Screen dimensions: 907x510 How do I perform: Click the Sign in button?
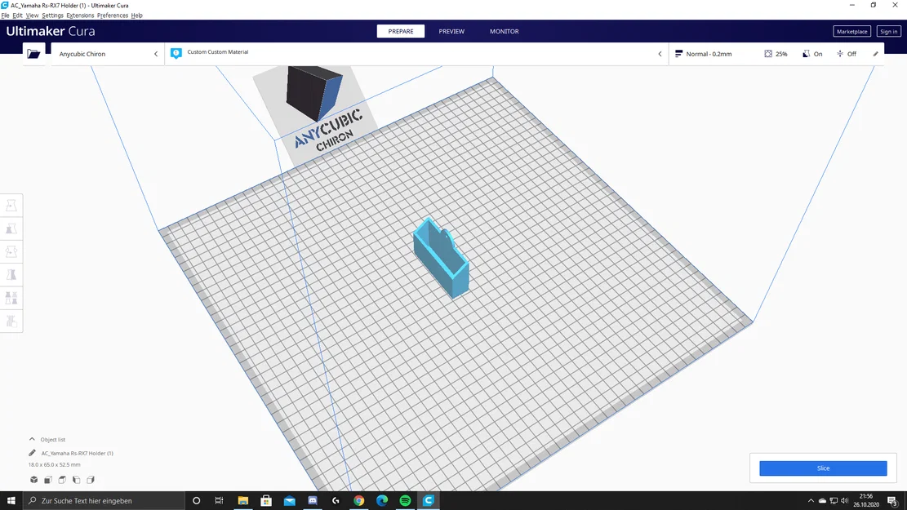(888, 31)
